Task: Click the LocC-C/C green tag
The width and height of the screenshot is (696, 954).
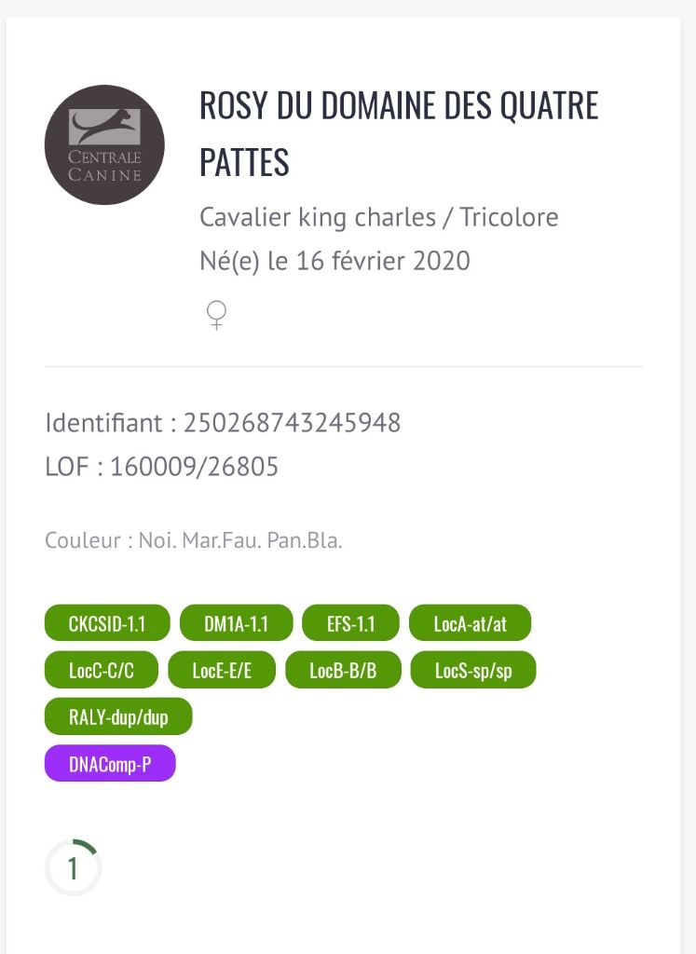Action: (102, 670)
